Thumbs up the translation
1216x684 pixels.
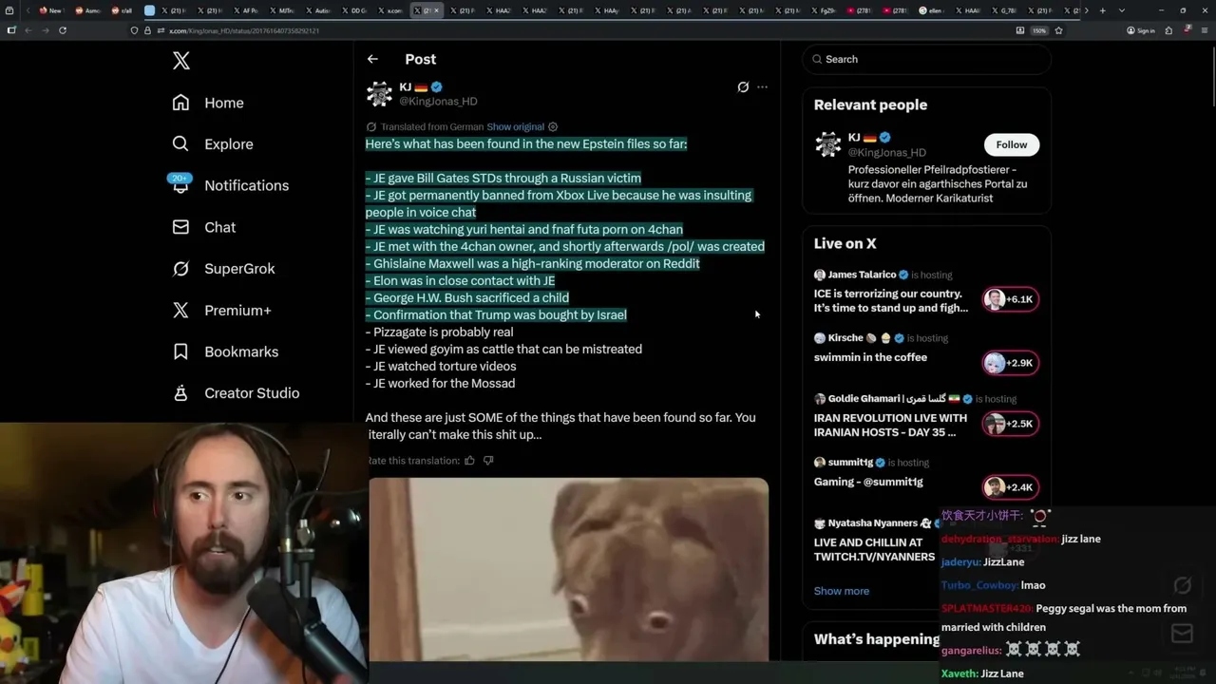[x=469, y=461]
